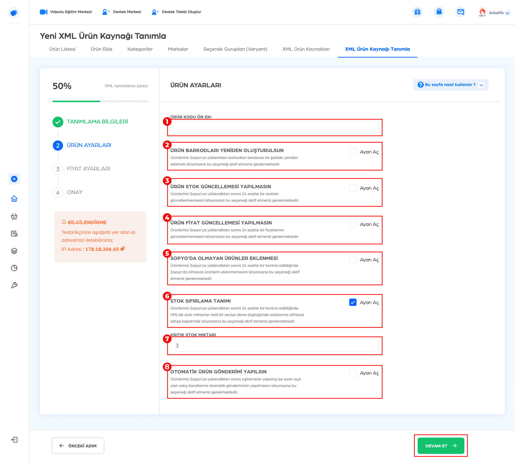Uncheck Stok Sıfırlama Tanımı checkbox
The width and height of the screenshot is (515, 463).
click(x=353, y=302)
